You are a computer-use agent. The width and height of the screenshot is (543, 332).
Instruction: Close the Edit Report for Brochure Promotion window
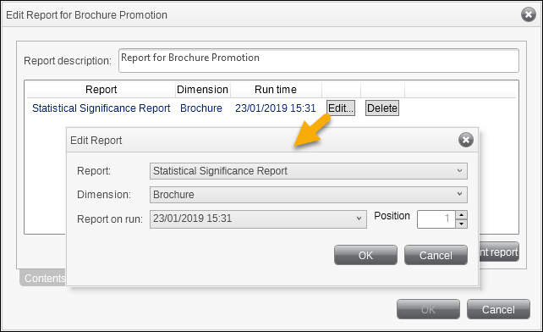(x=529, y=14)
